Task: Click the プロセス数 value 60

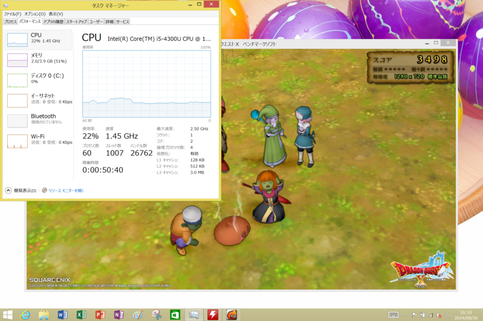Action: (x=87, y=153)
